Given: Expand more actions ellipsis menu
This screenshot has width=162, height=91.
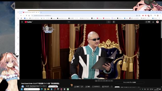Looking at the screenshot, I should pyautogui.click(x=112, y=87).
